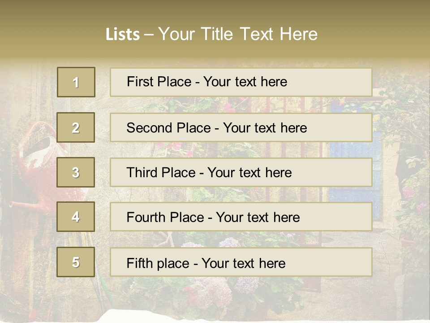Select the Fourth Place text box
This screenshot has width=430, height=323.
click(241, 217)
